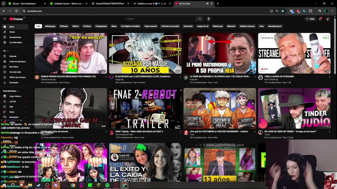Viewport: 337px width, 189px height.
Task: Open options menu for Tinelli ahora es streamer
Action: pos(329,77)
